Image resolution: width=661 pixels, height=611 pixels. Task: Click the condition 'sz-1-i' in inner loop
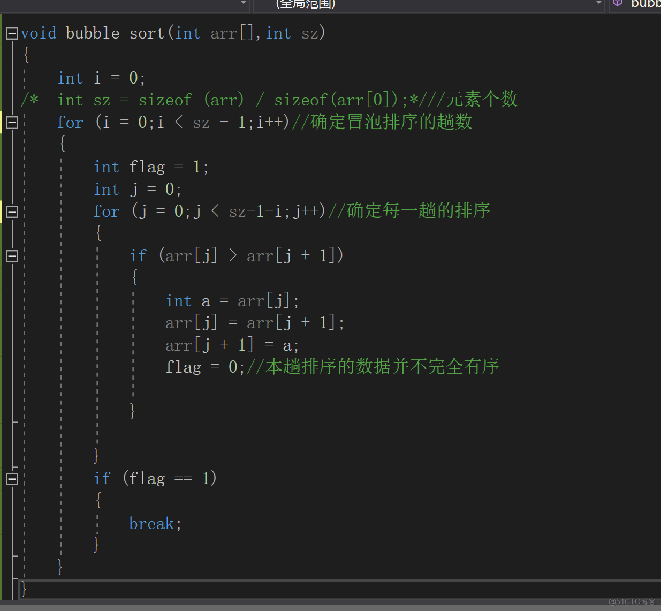[x=255, y=212]
